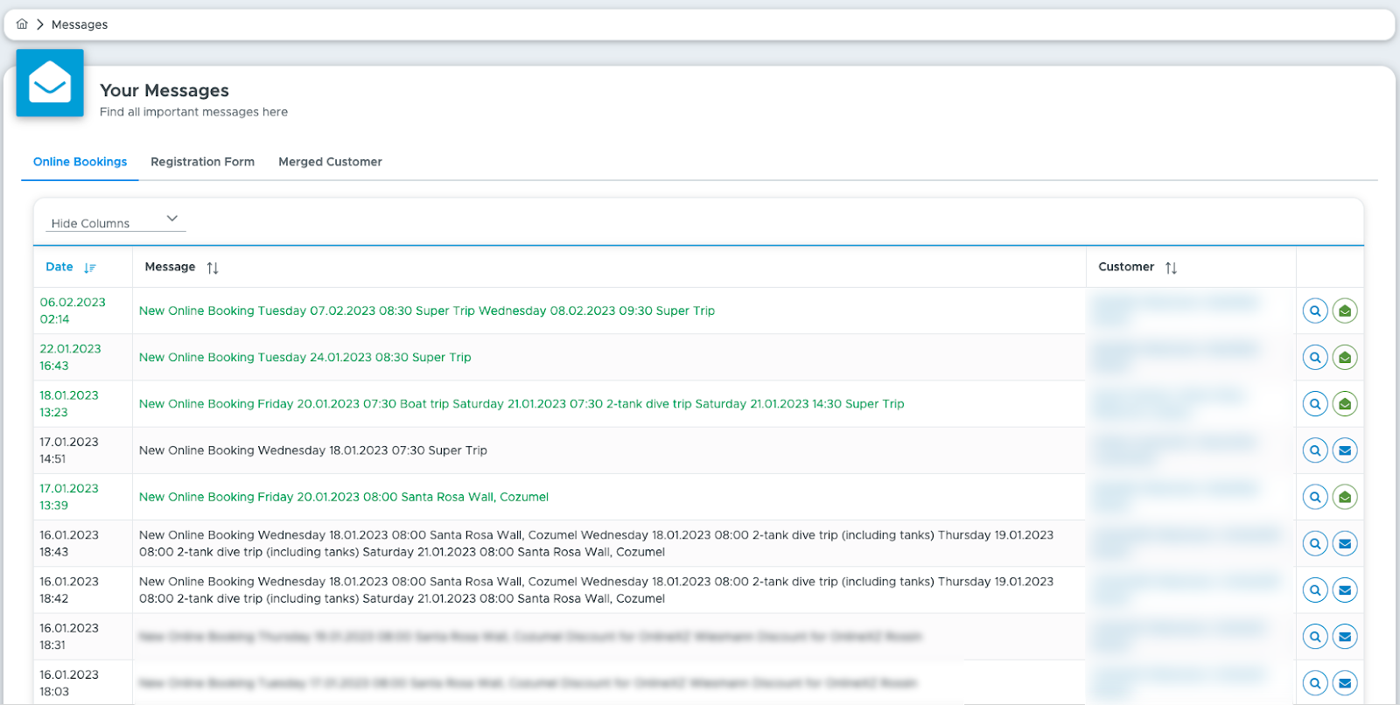
Task: Sort by Message using its arrows icon
Action: 213,268
